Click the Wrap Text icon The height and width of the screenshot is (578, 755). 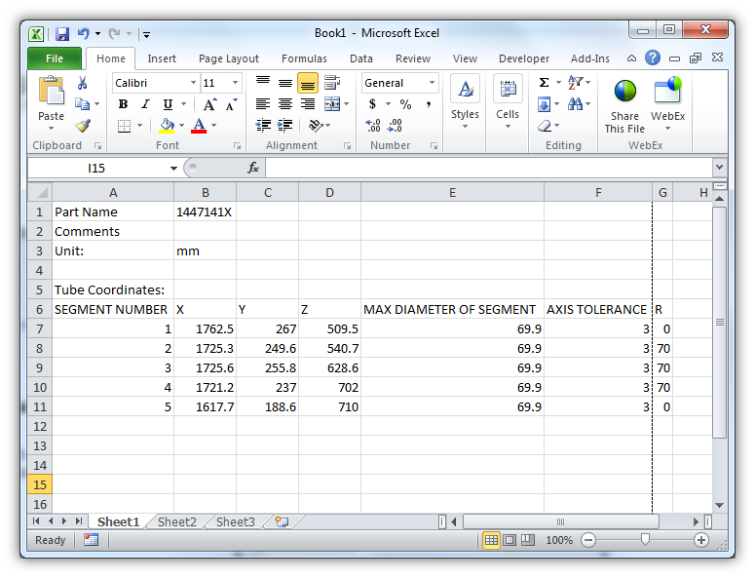click(332, 83)
